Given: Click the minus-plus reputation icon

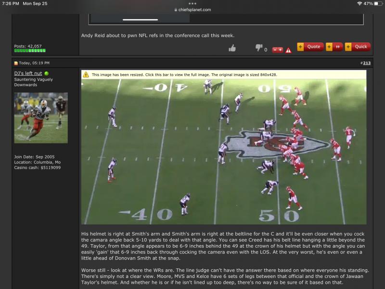Looking at the screenshot, I should (278, 50).
